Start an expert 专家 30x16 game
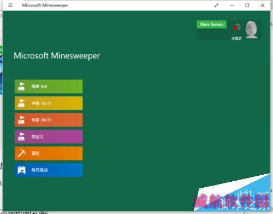This screenshot has height=214, width=273. [49, 120]
